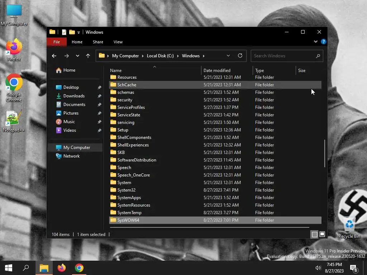Open Explorer help icon

(x=324, y=42)
